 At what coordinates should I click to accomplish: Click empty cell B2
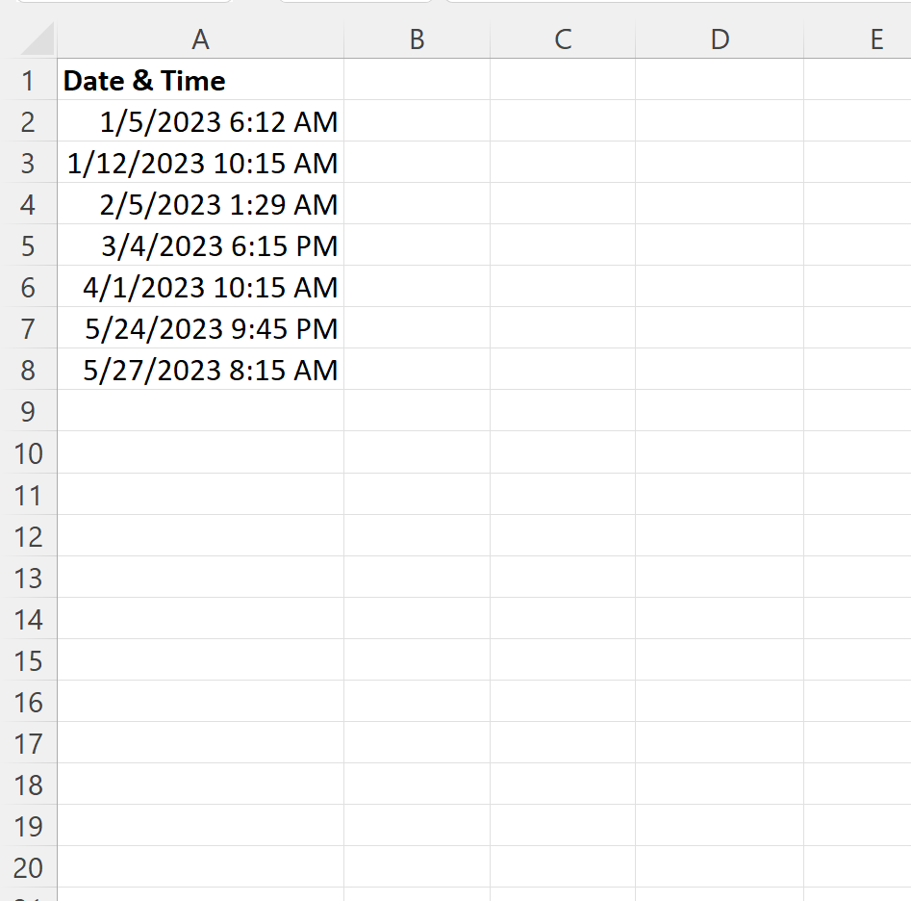(417, 121)
